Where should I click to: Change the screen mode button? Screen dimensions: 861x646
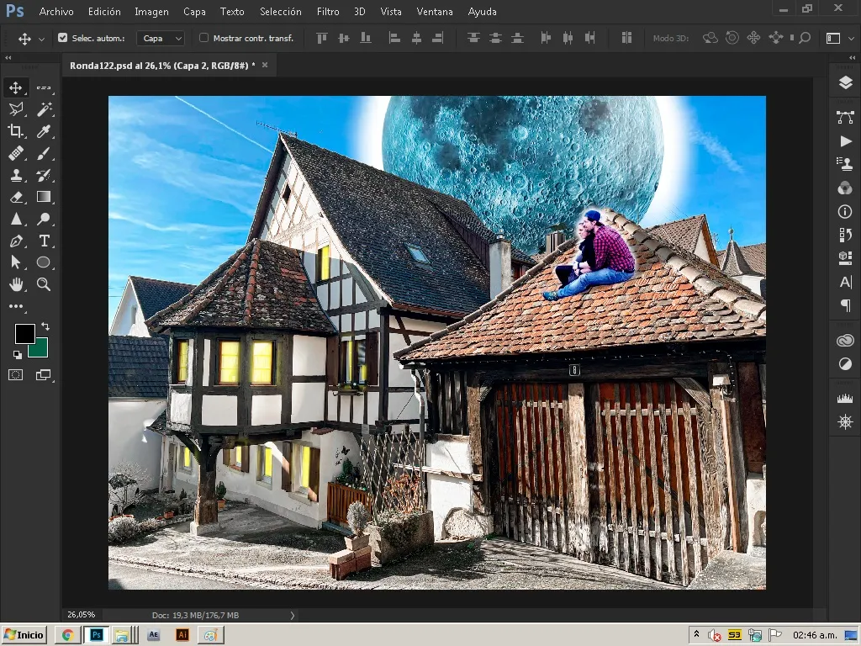pos(44,375)
